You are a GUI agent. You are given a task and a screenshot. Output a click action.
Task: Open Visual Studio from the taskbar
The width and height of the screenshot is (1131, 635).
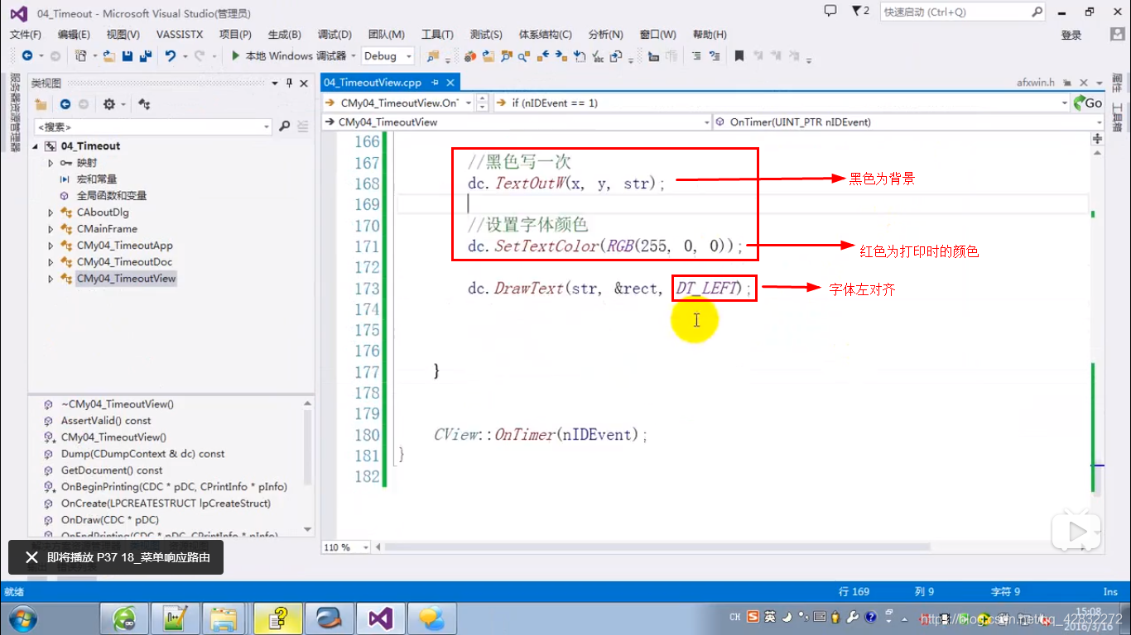point(380,618)
